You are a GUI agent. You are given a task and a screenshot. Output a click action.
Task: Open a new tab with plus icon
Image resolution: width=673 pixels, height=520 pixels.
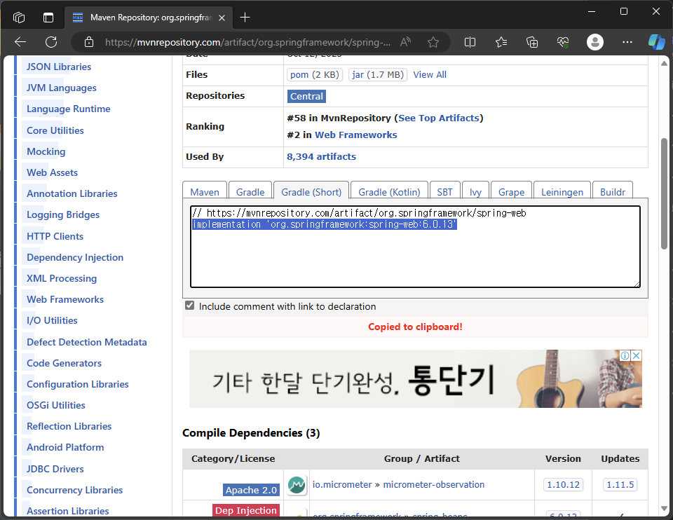[x=245, y=17]
